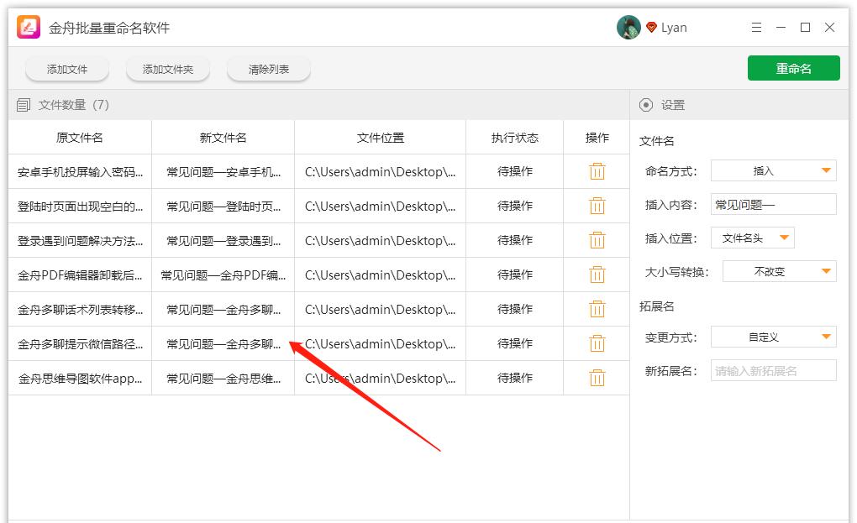Expand the 大小写转换 dropdown showing 不改变
The width and height of the screenshot is (857, 523).
779,272
